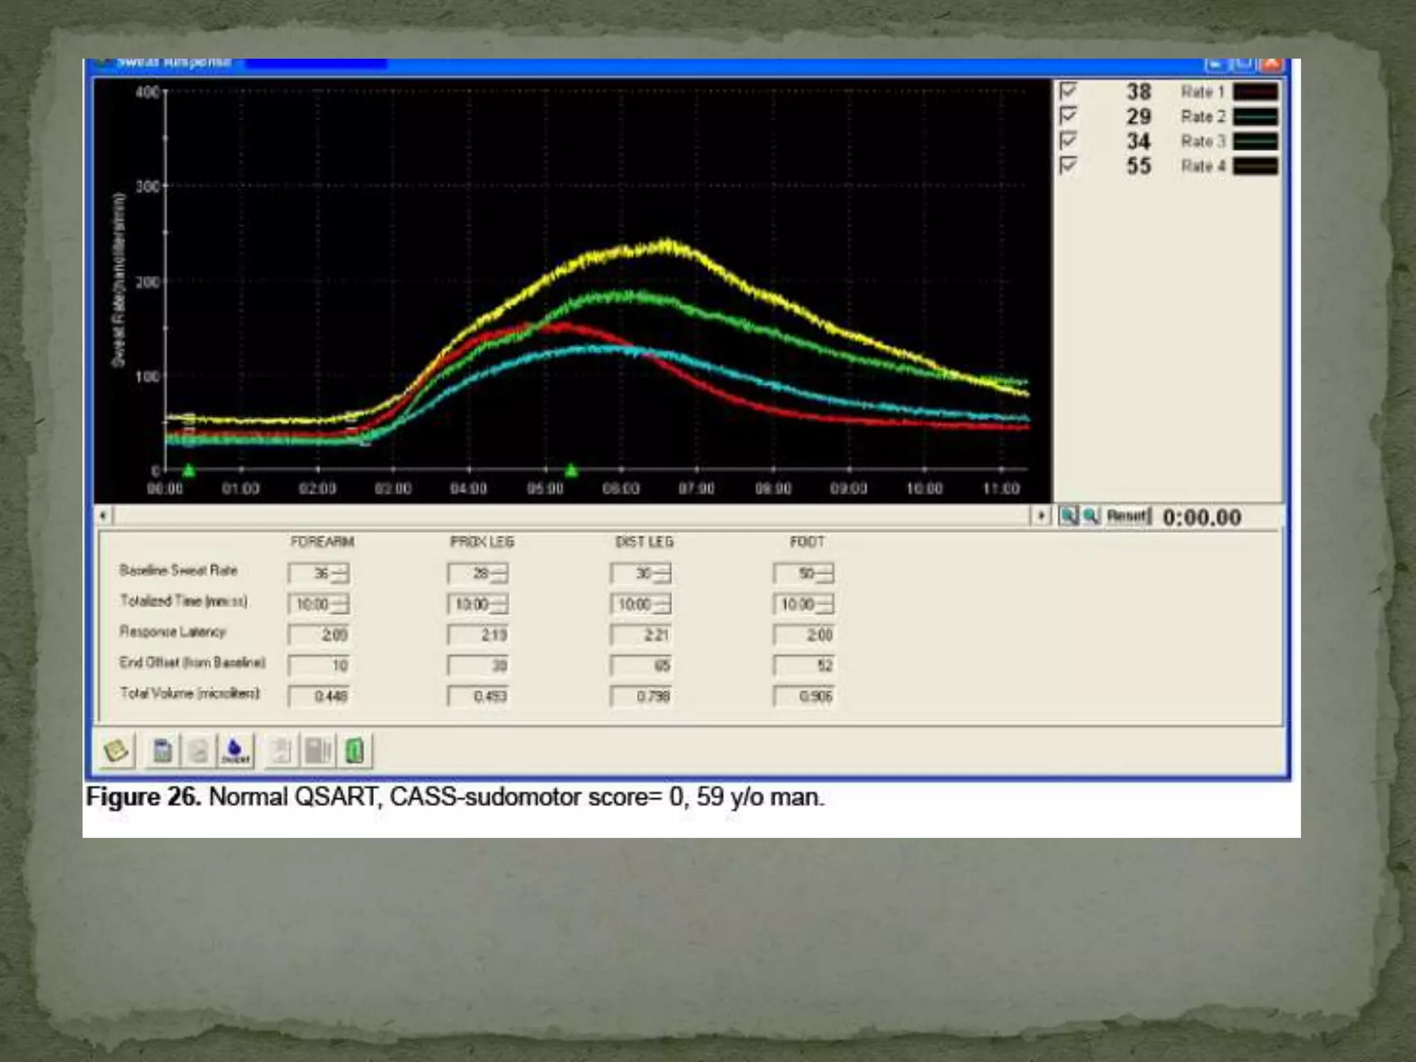The height and width of the screenshot is (1062, 1416).
Task: Click the first magnifier zoom icon
Action: [1069, 516]
